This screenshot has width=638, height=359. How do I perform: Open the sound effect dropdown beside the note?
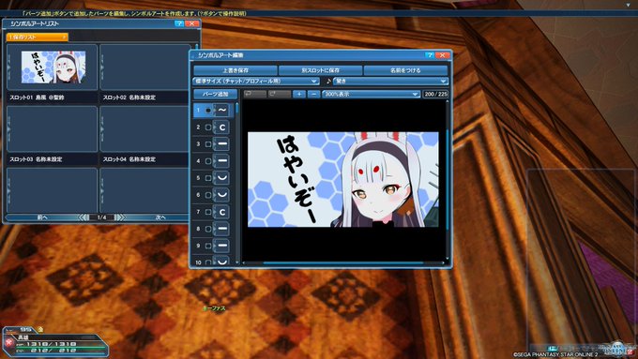click(390, 82)
